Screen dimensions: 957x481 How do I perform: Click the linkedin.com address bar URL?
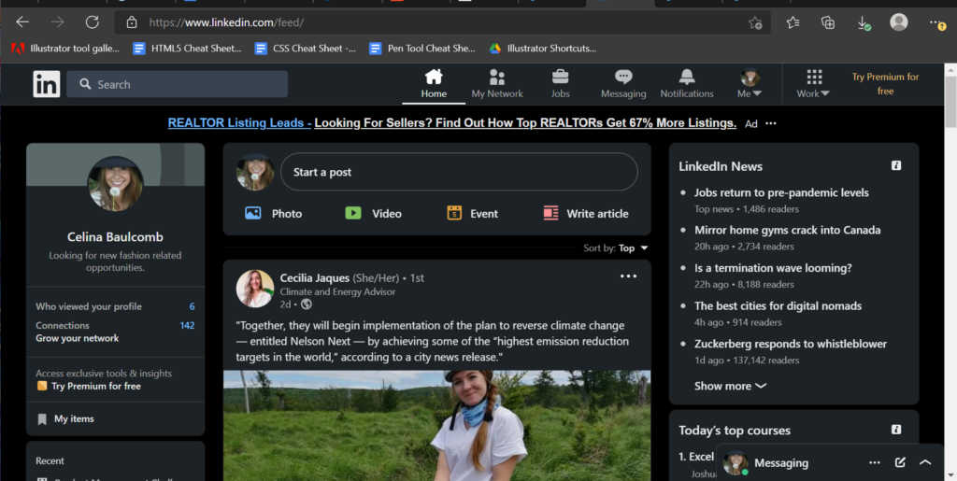226,23
